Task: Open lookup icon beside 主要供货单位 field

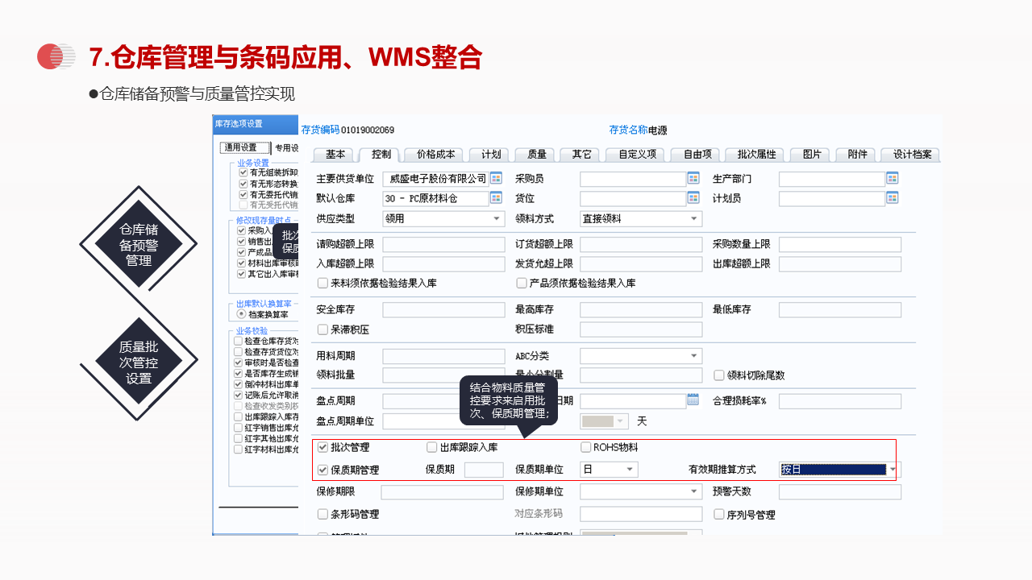Action: tap(496, 178)
